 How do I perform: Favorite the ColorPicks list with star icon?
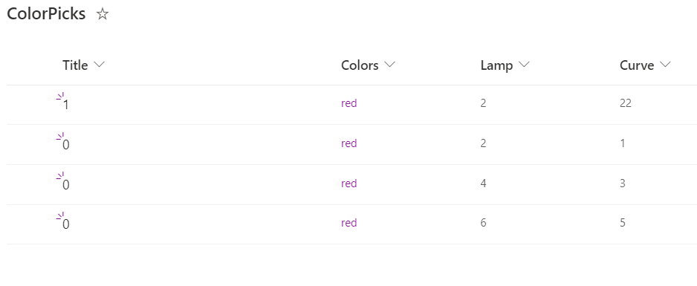[103, 14]
